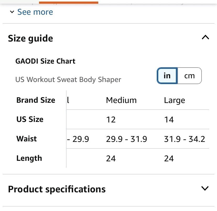Screen dimensions: 217x211
Task: Click US size 12 cell
Action: (111, 120)
